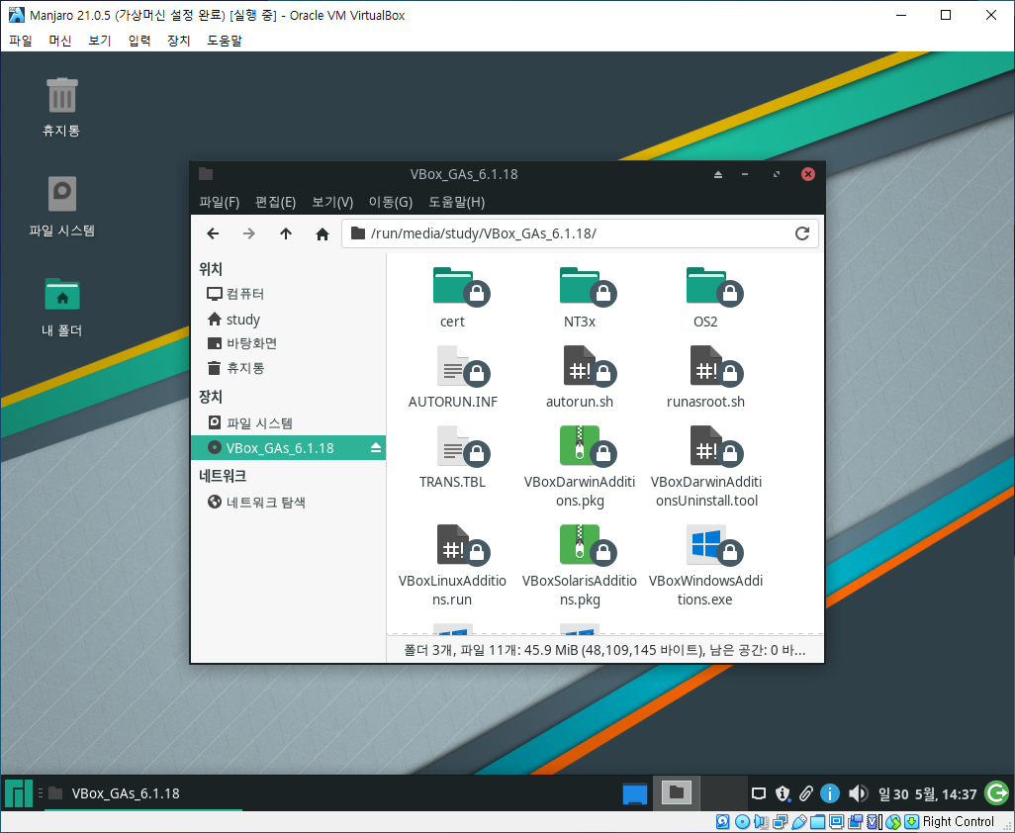1015x833 pixels.
Task: Go back in file manager
Action: click(x=213, y=233)
